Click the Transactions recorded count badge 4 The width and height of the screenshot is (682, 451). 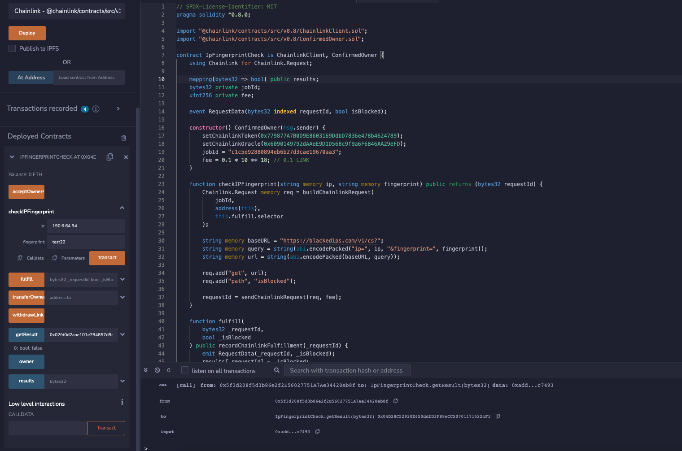point(85,109)
